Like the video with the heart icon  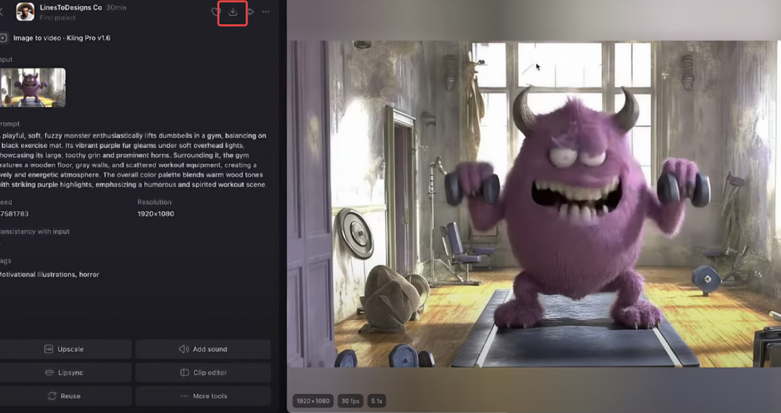215,12
